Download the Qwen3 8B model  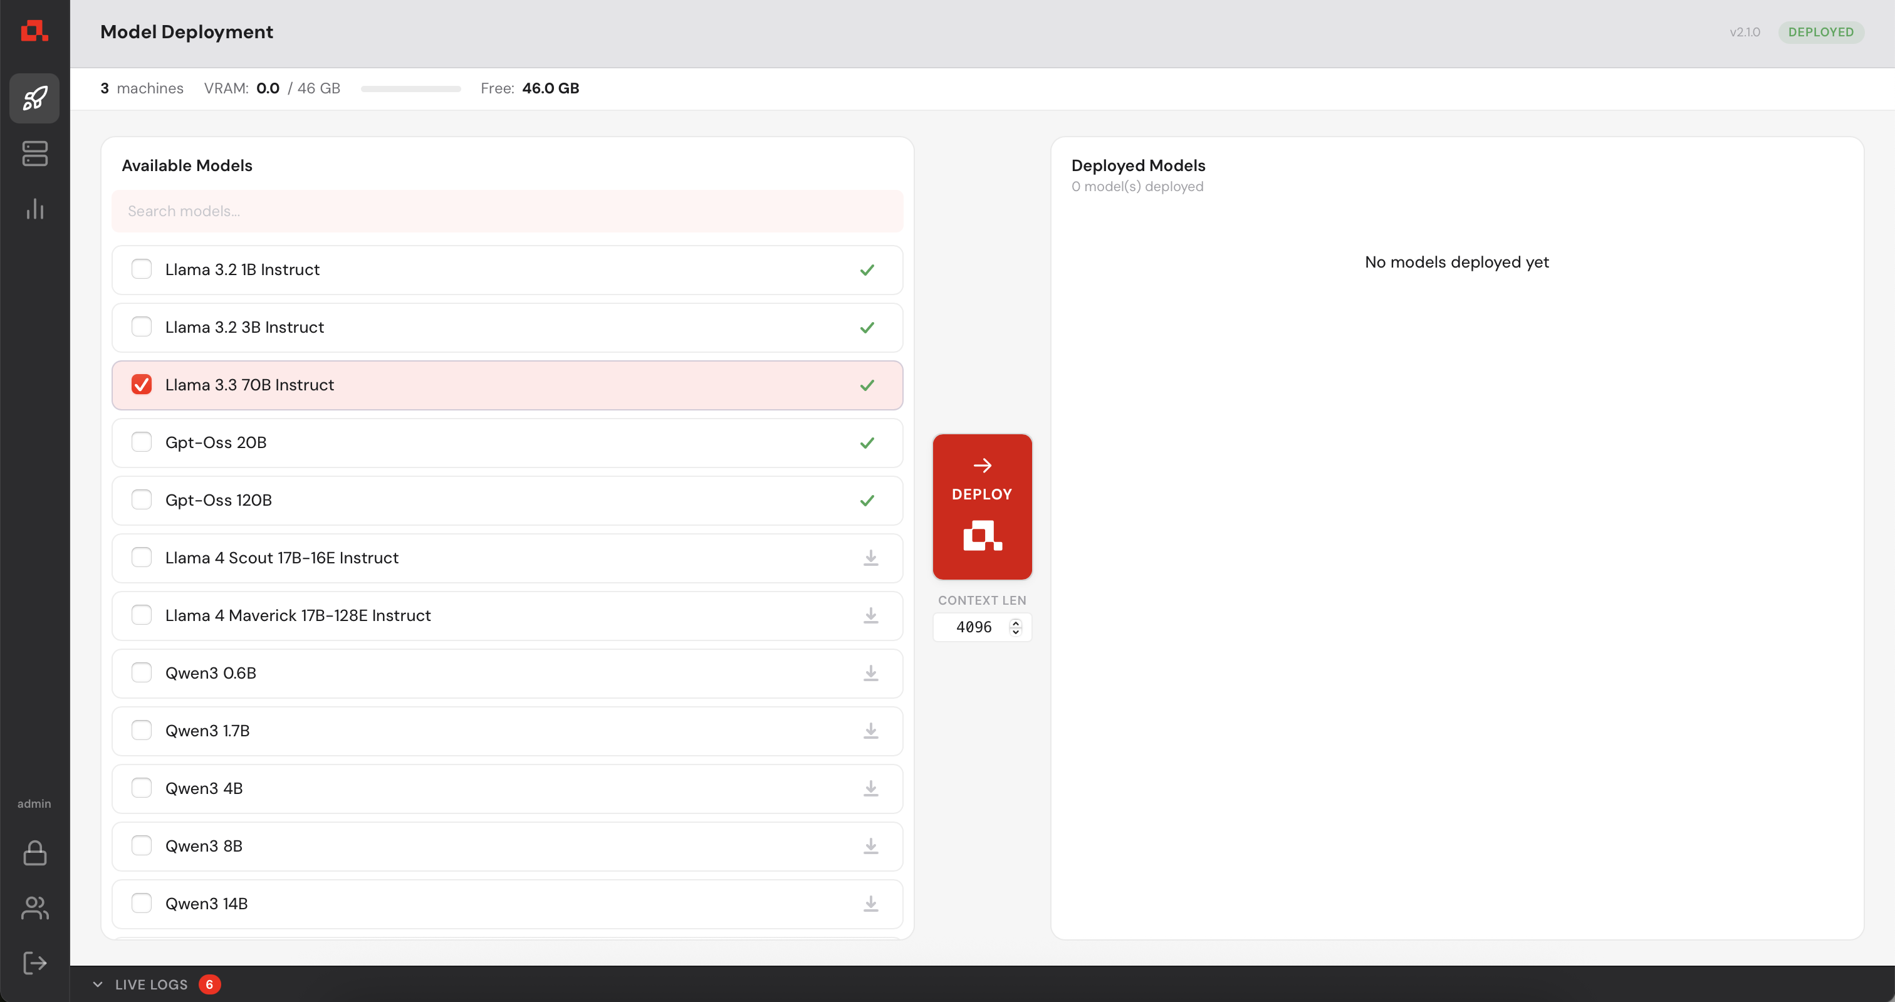(870, 846)
